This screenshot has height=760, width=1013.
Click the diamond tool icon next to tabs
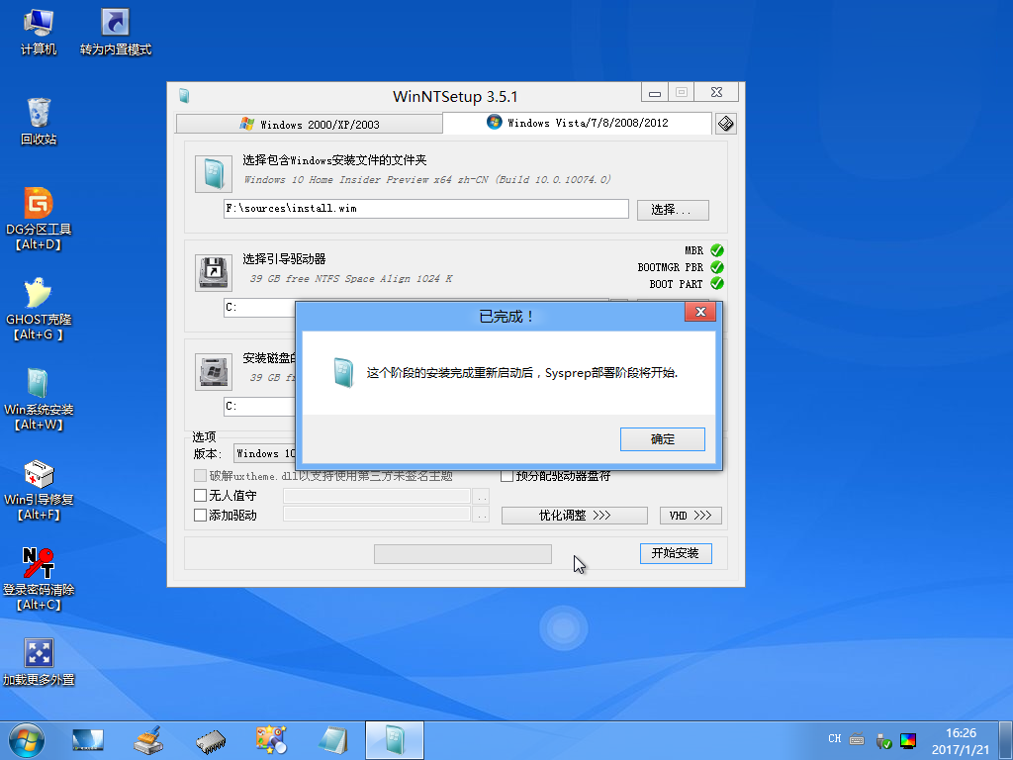(725, 124)
